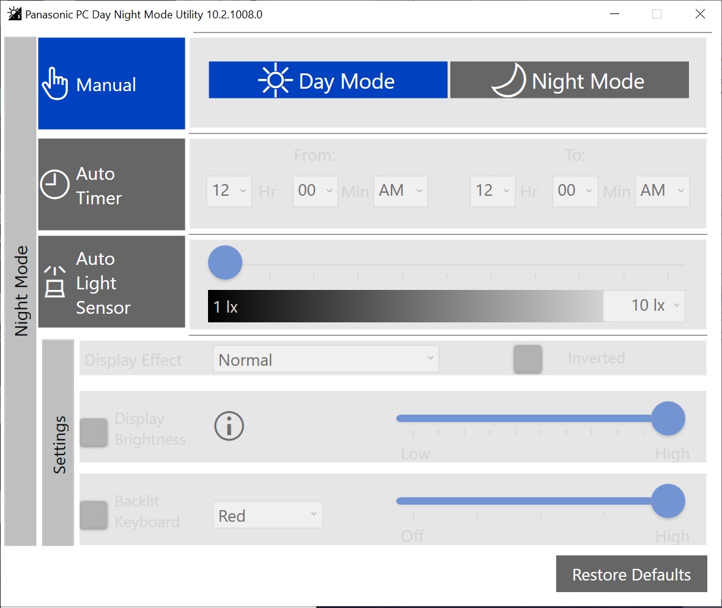Switch to Day Mode
722x608 pixels.
[328, 80]
